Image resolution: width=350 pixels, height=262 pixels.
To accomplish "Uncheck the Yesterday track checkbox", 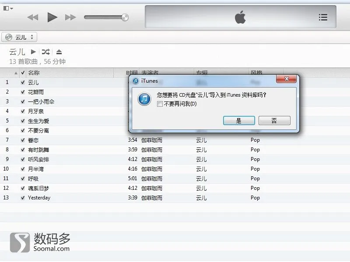I will pos(23,198).
